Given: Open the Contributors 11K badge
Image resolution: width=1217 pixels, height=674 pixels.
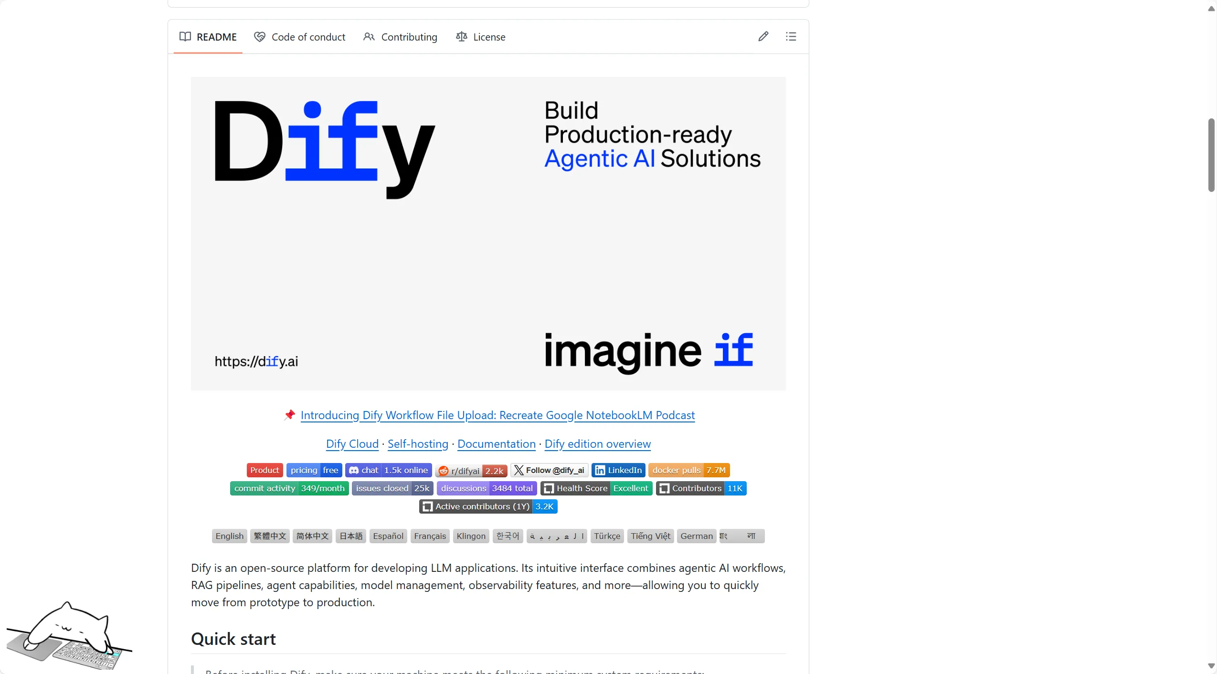Looking at the screenshot, I should [701, 488].
